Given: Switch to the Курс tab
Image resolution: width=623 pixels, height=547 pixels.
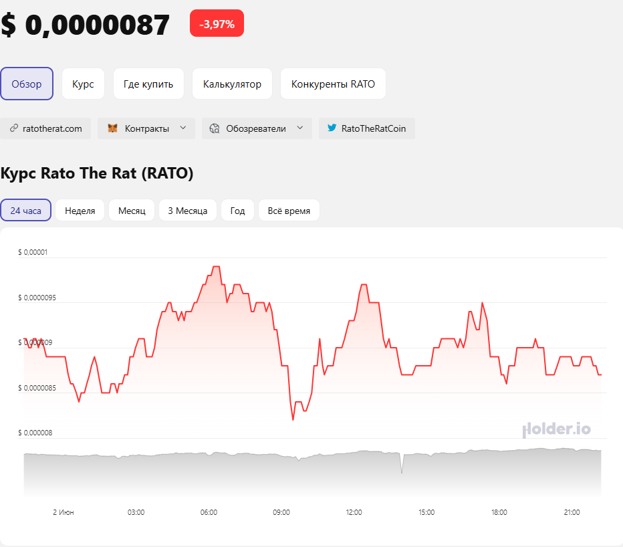Looking at the screenshot, I should (83, 84).
